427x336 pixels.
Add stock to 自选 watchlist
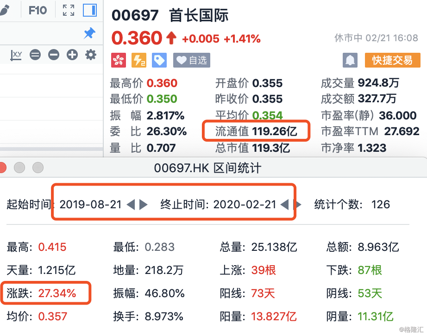(x=192, y=60)
